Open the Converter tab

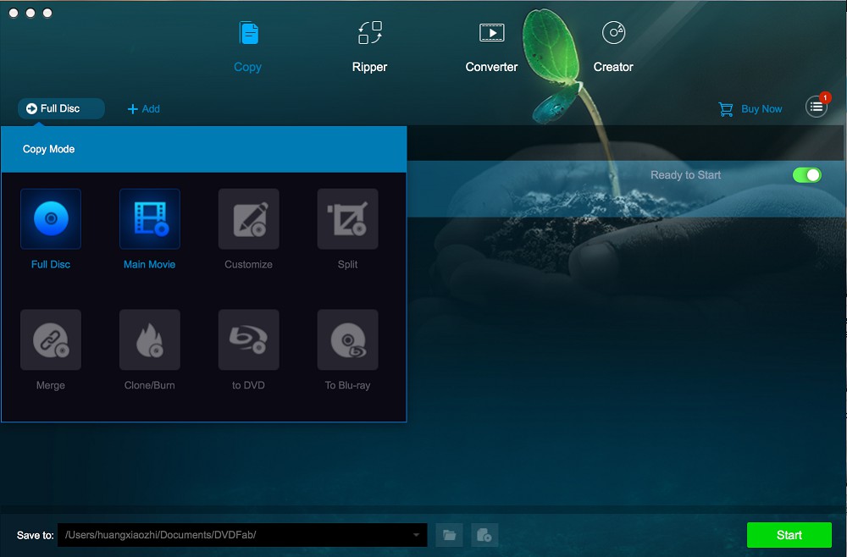point(491,47)
